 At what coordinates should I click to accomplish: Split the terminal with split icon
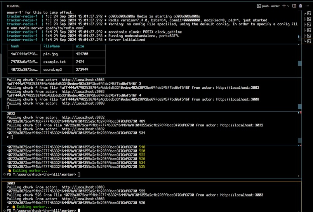pyautogui.click(x=294, y=6)
